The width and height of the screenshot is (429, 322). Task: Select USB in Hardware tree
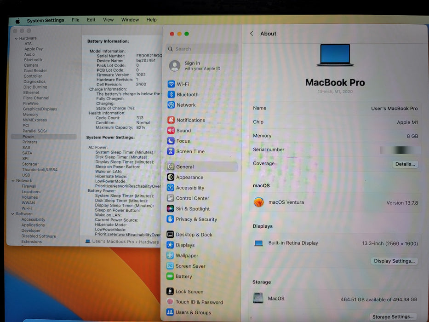pyautogui.click(x=26, y=175)
